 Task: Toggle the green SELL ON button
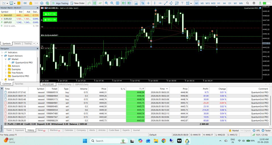50,20
